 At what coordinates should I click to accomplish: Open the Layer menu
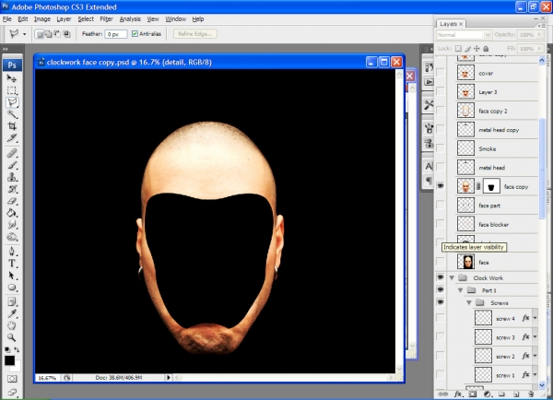coord(64,19)
